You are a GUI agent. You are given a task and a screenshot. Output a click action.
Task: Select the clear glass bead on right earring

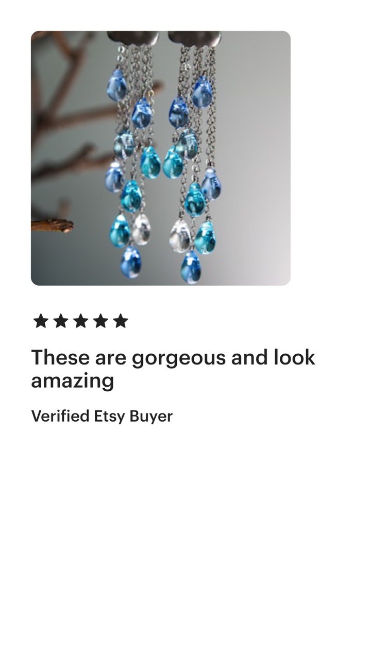click(x=180, y=235)
